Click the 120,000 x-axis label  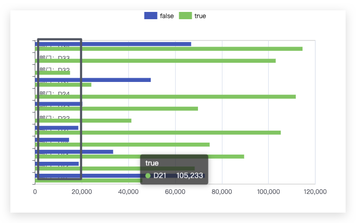click(x=315, y=192)
